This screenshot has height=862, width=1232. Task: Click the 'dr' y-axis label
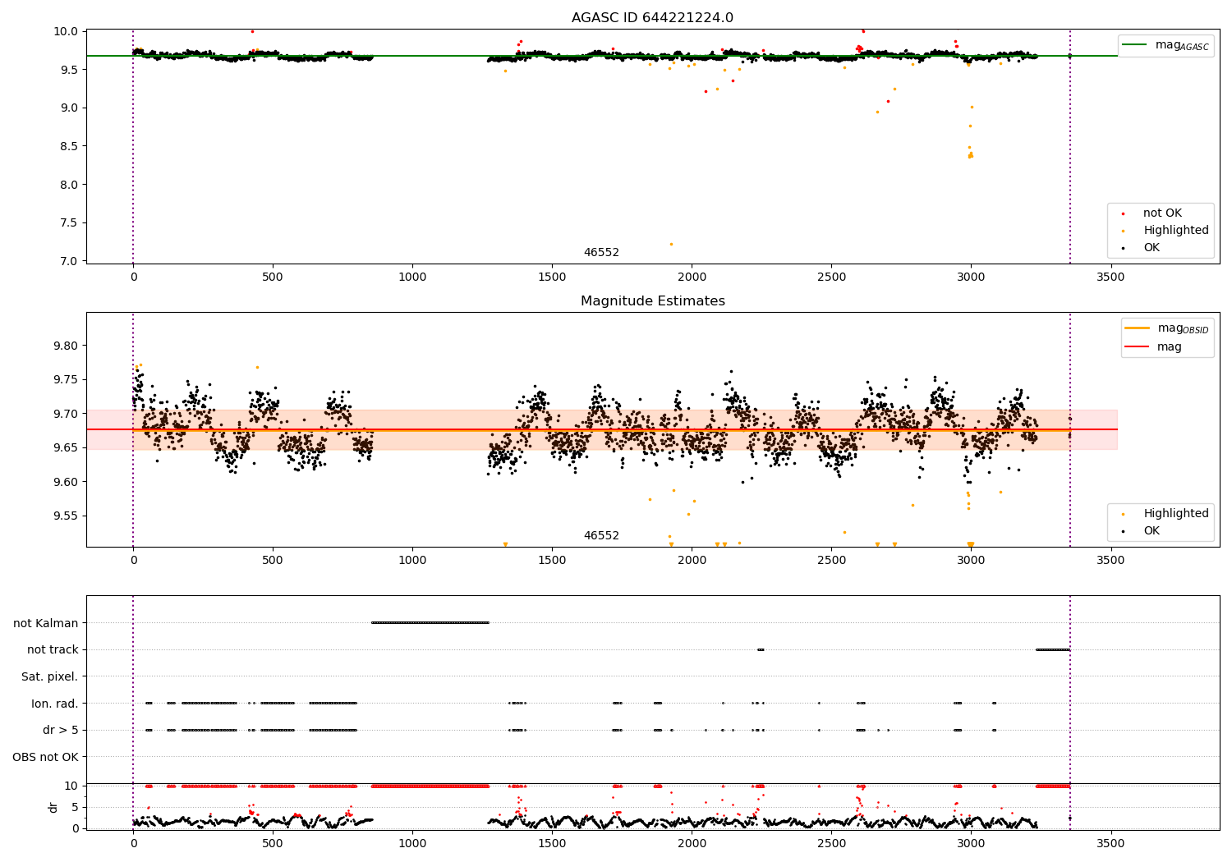(x=53, y=807)
